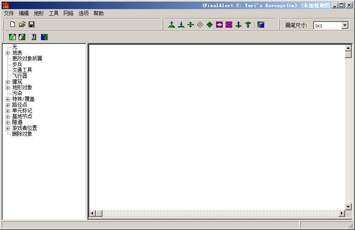Select the 游戏者位置 label in the tree
This screenshot has width=355, height=230.
25,128
